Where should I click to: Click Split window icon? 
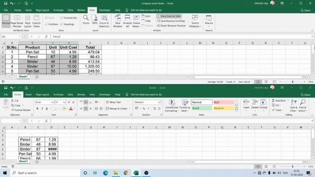pos(143,16)
